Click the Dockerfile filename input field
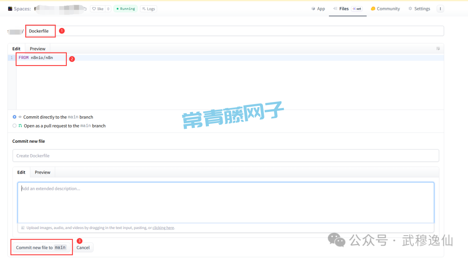468x259 pixels. click(234, 31)
